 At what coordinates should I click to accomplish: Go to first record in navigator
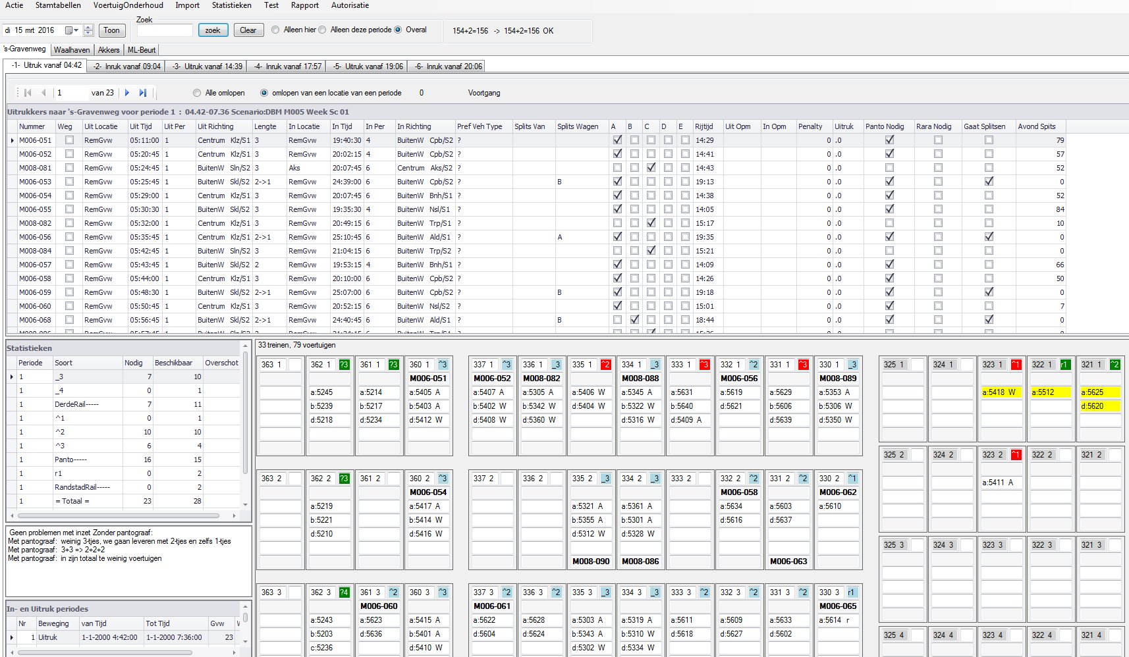pos(28,93)
